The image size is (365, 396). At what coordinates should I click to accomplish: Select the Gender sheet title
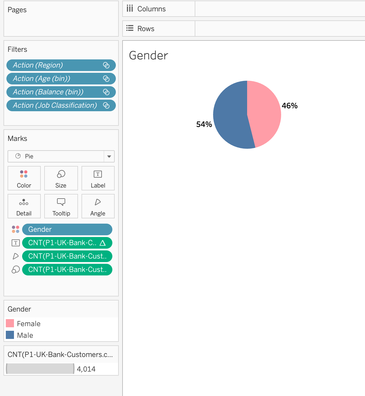tap(148, 55)
